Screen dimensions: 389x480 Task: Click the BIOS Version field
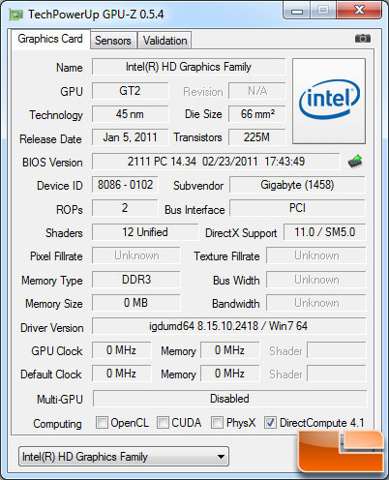point(216,162)
